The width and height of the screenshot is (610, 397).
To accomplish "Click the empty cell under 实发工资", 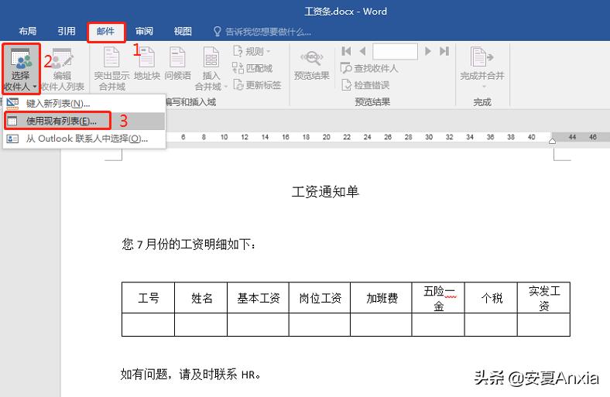I will coord(544,325).
